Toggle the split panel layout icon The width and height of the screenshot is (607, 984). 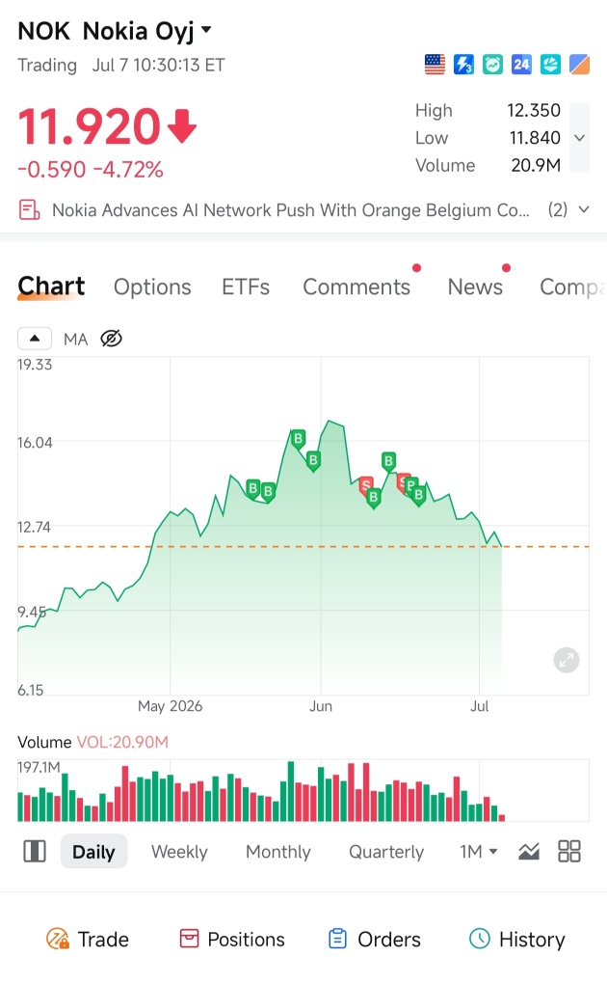point(35,852)
